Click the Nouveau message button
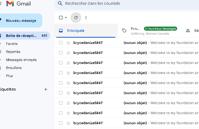Image resolution: width=199 pixels, height=129 pixels. (x=21, y=21)
